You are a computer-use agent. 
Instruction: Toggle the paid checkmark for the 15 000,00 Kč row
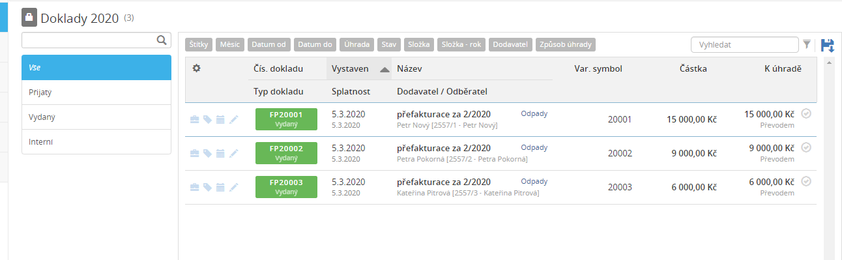806,114
